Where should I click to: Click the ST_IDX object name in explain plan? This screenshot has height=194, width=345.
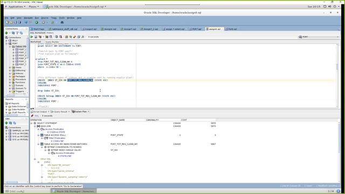tap(114, 150)
